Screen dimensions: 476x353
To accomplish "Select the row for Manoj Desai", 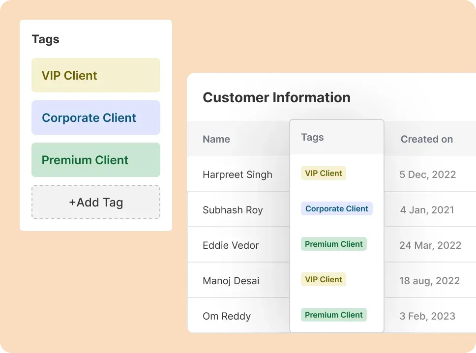I will 231,280.
